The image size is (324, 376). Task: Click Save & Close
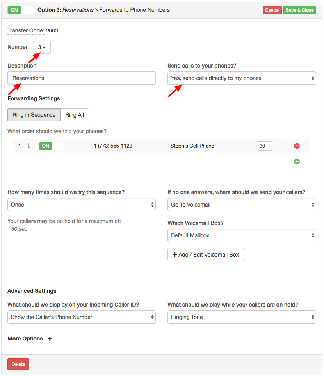tap(299, 10)
